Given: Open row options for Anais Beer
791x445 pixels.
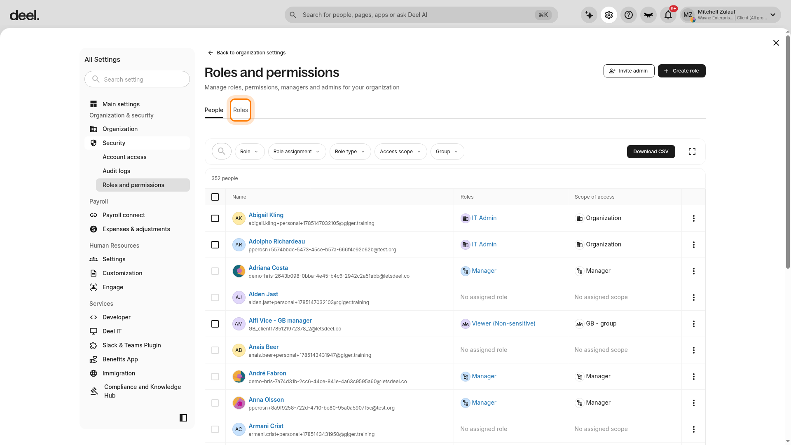Looking at the screenshot, I should click(694, 350).
